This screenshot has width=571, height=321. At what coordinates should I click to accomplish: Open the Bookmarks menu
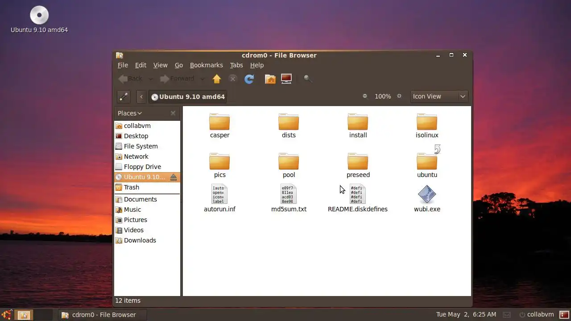(x=206, y=65)
